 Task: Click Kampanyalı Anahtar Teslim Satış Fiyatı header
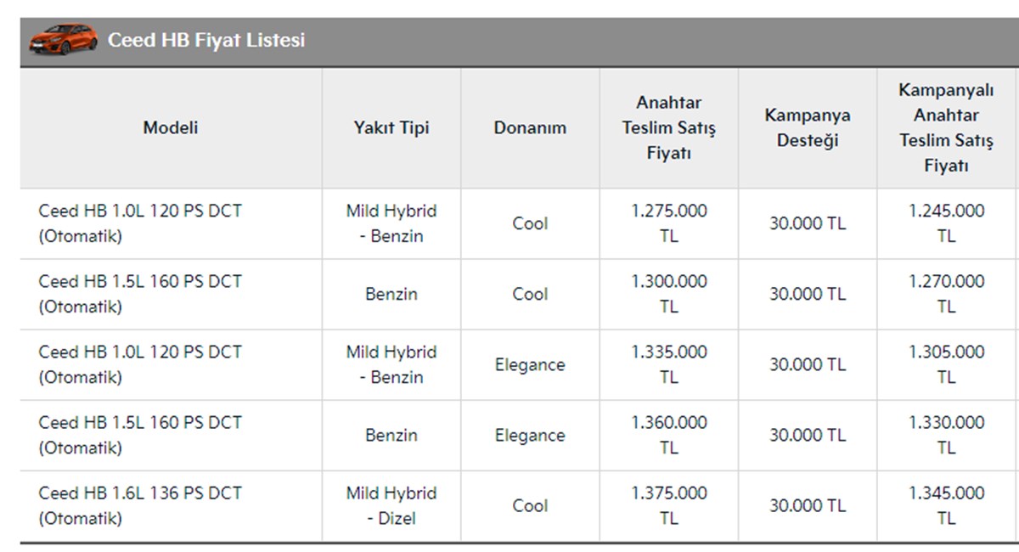946,127
